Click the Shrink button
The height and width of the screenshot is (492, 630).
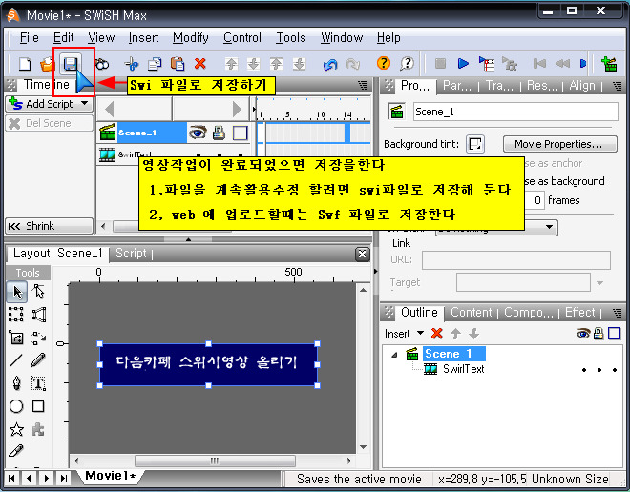click(x=49, y=226)
